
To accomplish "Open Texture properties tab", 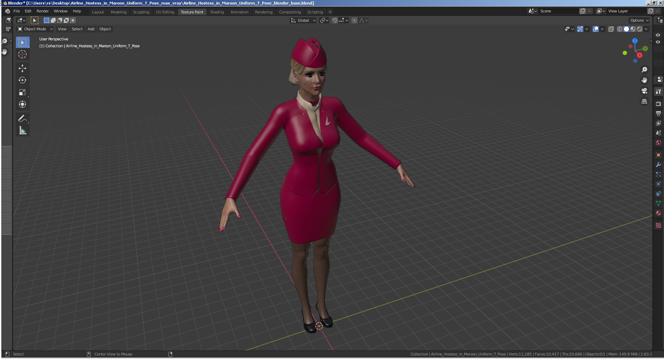I will coord(658,225).
